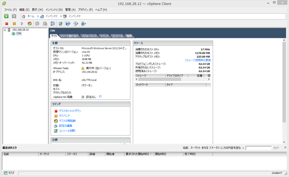
Task: Switch to the イベント tab
Action: click(x=104, y=36)
